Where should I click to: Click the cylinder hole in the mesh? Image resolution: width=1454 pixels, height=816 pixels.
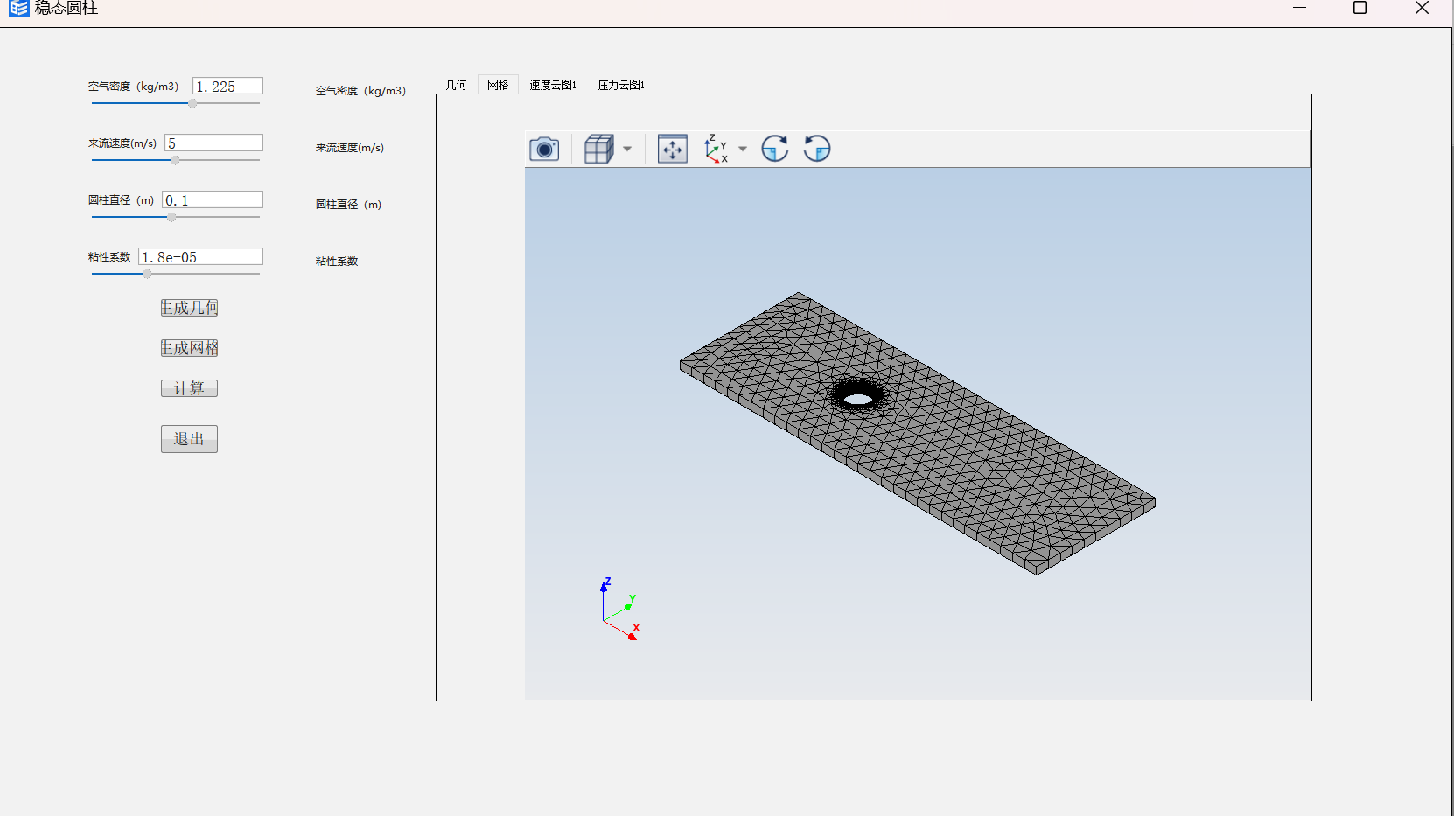858,400
